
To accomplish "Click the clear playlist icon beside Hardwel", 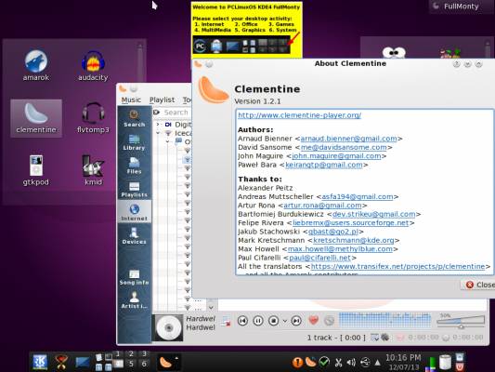I will click(x=226, y=321).
